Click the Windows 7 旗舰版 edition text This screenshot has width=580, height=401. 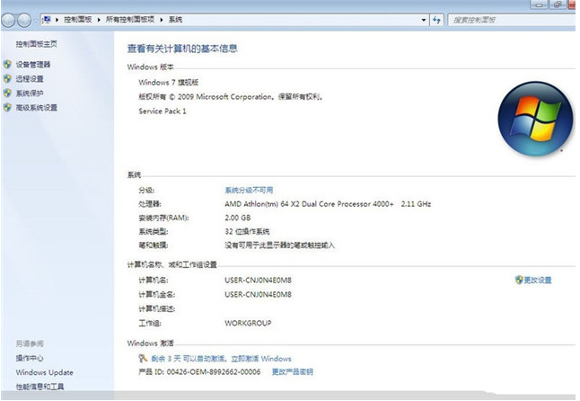click(x=168, y=82)
